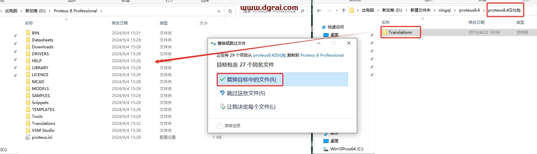This screenshot has width=537, height=154.
Task: Choose 替换目标中的文件(R) option
Action: [x=282, y=79]
